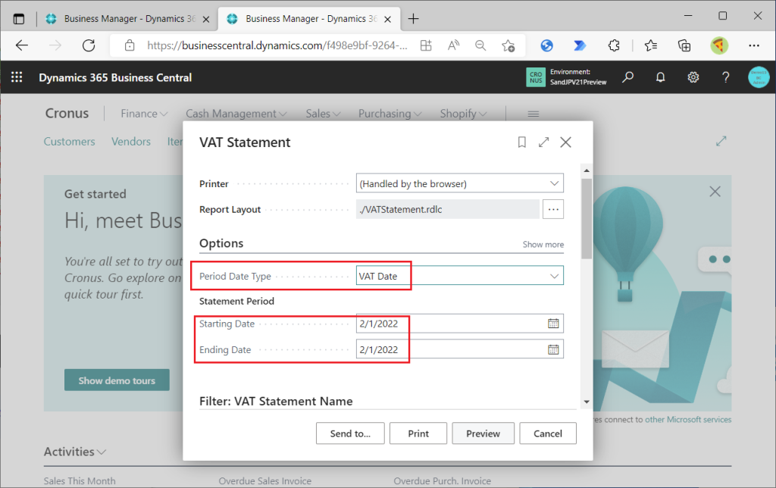Cancel the VAT Statement request
Viewport: 776px width, 488px height.
point(548,433)
